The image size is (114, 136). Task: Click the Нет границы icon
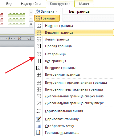39,54
